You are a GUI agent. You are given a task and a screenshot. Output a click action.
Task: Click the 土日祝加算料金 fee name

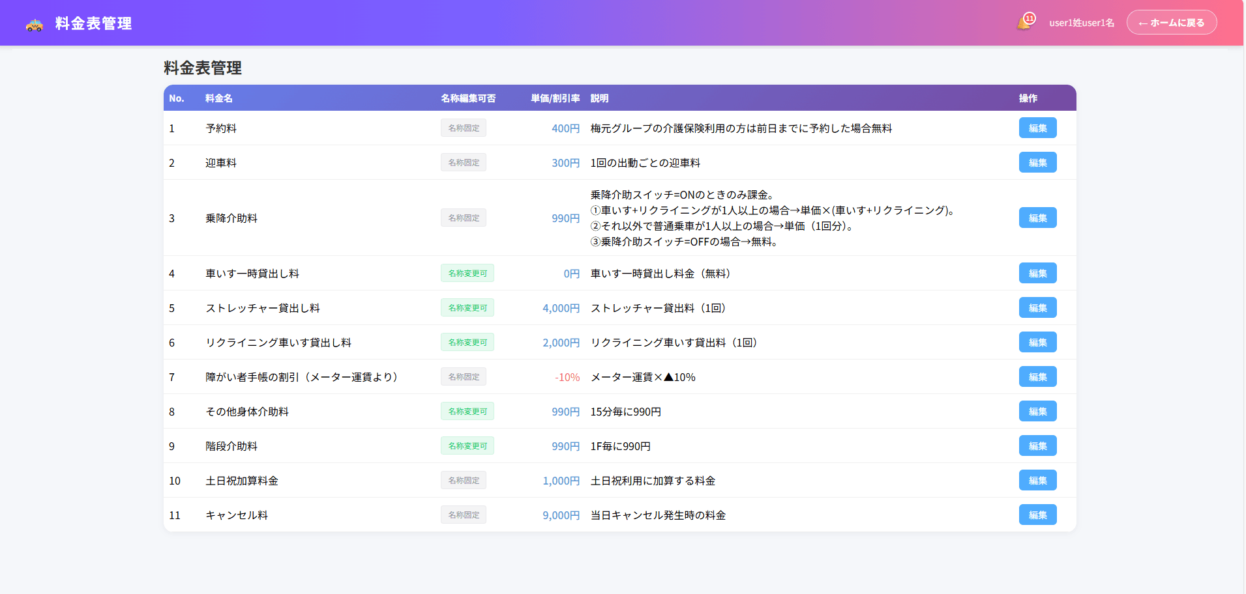(242, 481)
